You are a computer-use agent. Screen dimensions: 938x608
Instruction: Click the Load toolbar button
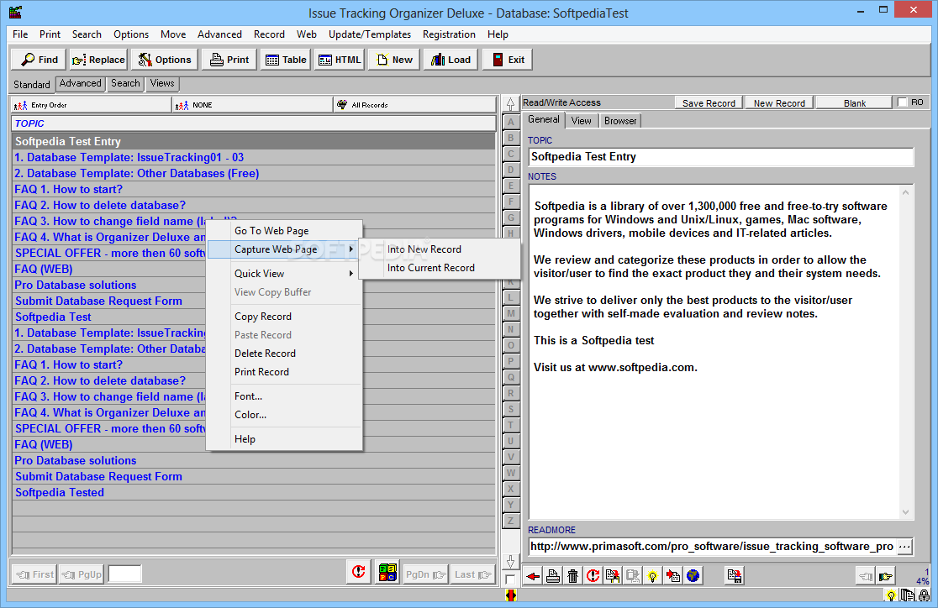pyautogui.click(x=451, y=60)
